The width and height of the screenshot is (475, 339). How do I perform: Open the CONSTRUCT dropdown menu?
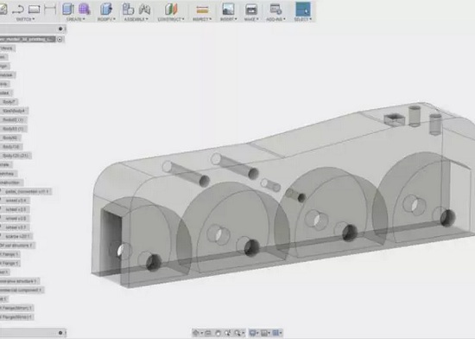point(171,19)
